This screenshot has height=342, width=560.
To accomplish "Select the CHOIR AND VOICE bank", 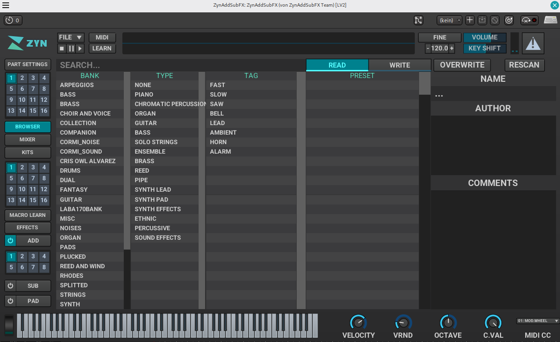I will click(85, 114).
